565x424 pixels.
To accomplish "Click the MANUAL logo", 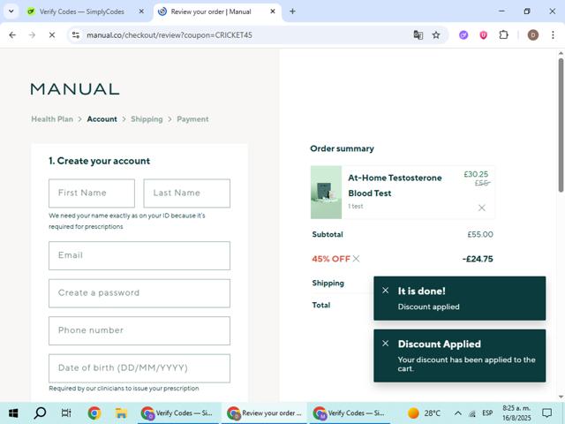I will (x=74, y=89).
